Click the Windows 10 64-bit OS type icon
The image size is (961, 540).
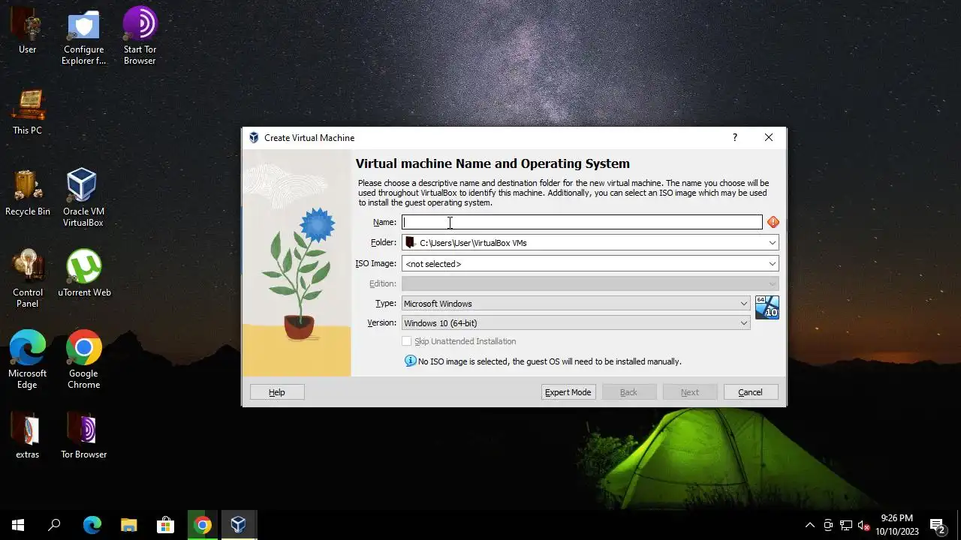coord(767,307)
